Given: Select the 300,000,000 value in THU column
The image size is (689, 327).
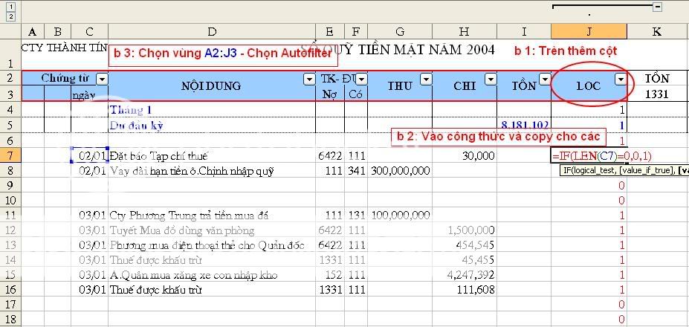Looking at the screenshot, I should coord(400,170).
